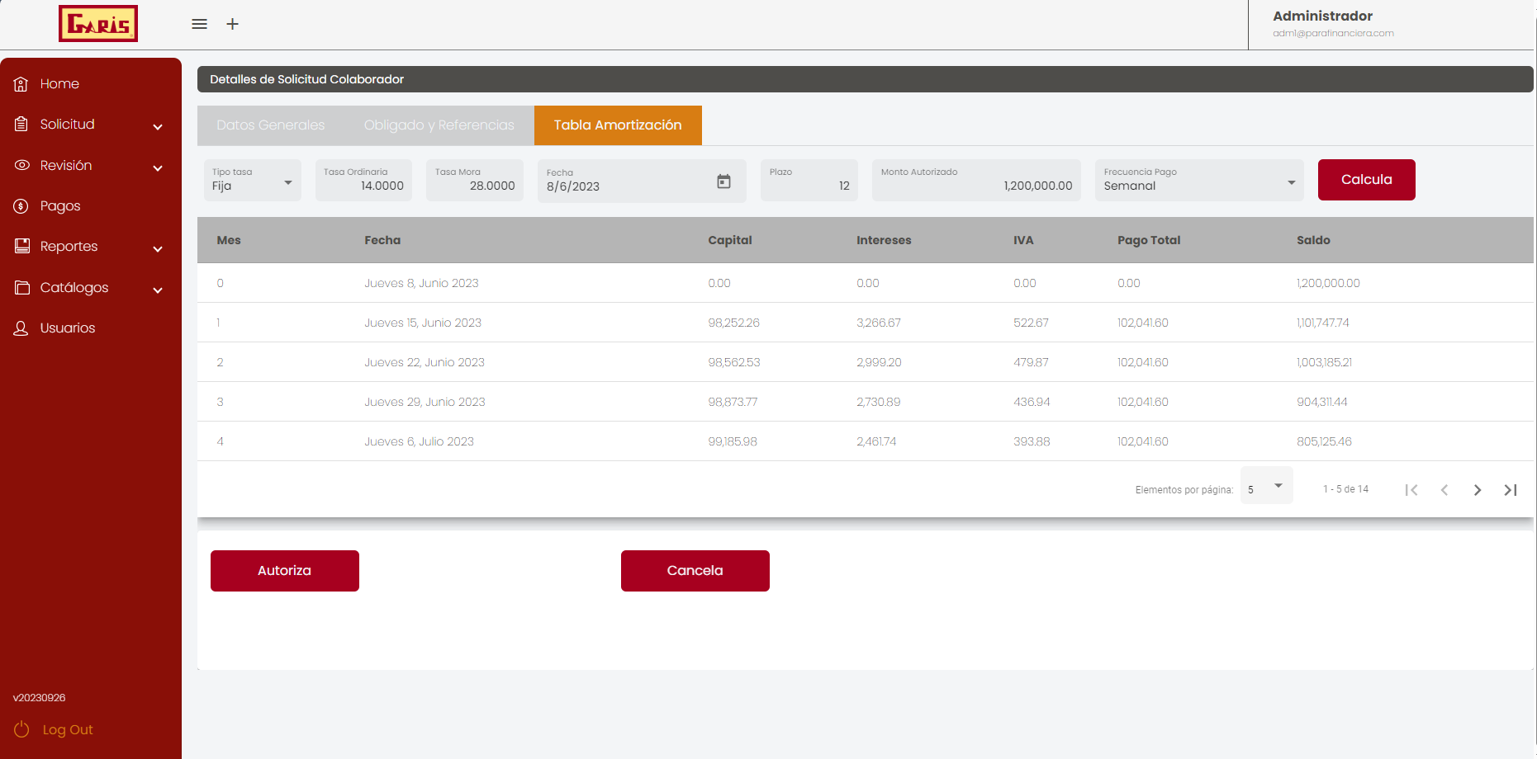This screenshot has width=1537, height=759.
Task: Open the calendar date picker icon
Action: click(723, 181)
